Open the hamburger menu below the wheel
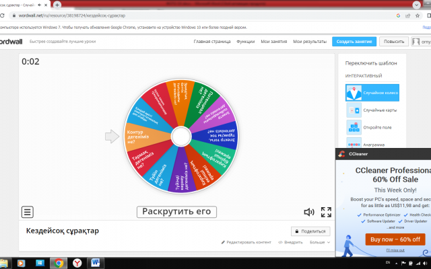The width and height of the screenshot is (431, 269). click(x=28, y=213)
